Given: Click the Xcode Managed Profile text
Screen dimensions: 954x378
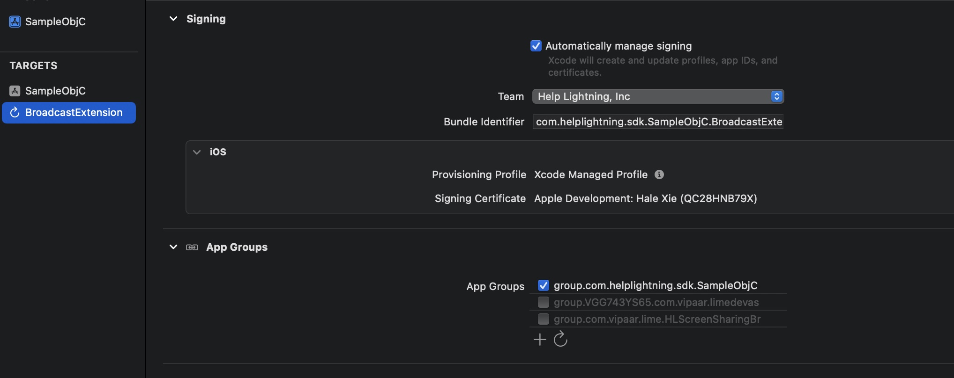Looking at the screenshot, I should (591, 174).
